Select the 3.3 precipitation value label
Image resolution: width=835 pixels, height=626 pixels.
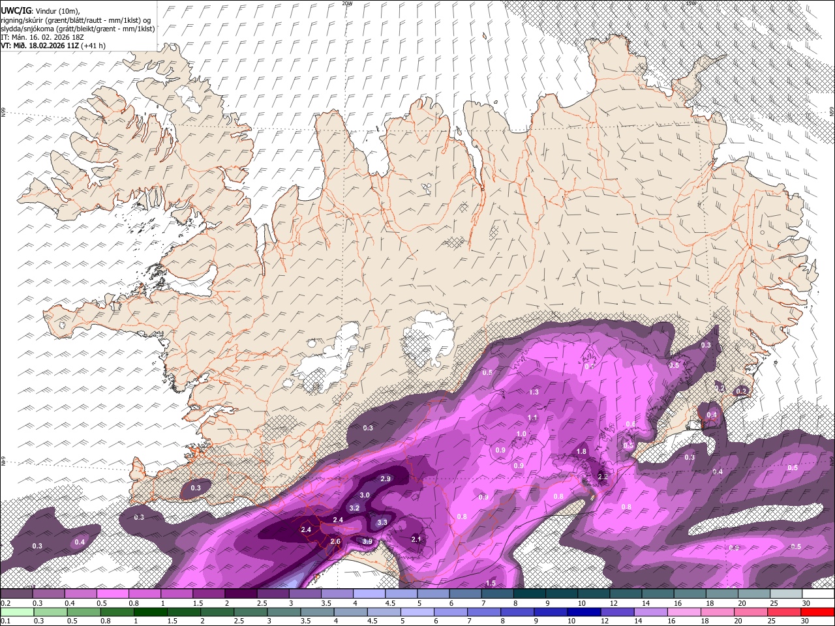click(x=382, y=522)
